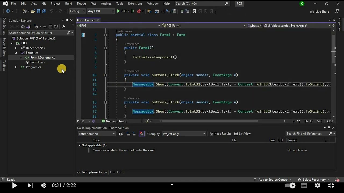This screenshot has width=344, height=193.
Task: Switch to the Error List tab
Action: [117, 172]
